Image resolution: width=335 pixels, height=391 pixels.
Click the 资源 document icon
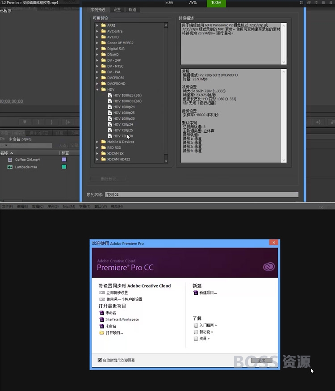pyautogui.click(x=196, y=339)
